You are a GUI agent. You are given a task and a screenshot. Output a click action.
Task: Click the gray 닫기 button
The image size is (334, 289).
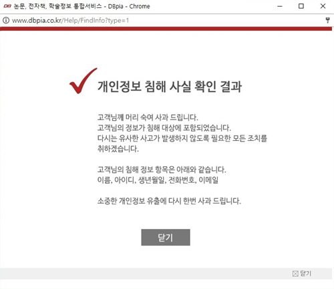(x=166, y=238)
